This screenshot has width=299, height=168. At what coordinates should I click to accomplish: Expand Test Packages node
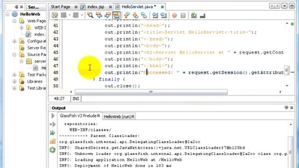click(14, 75)
